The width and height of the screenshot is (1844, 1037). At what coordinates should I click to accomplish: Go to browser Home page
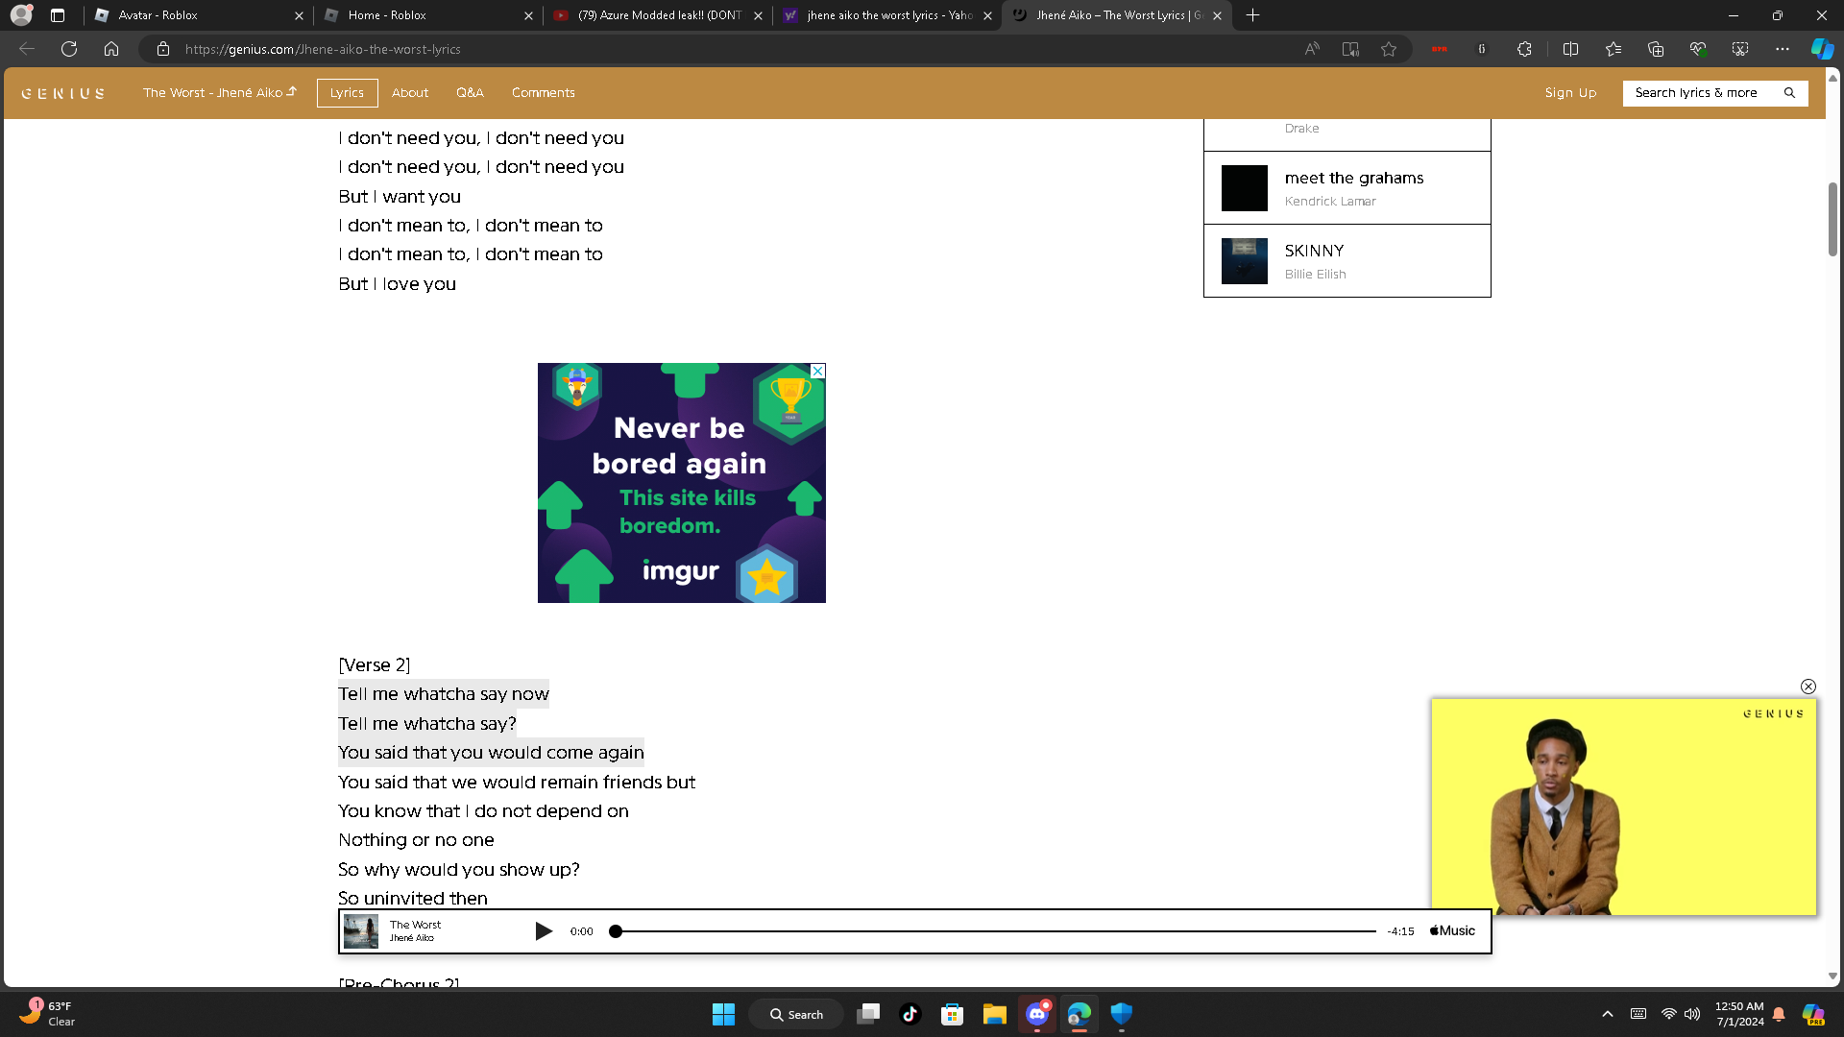(111, 49)
